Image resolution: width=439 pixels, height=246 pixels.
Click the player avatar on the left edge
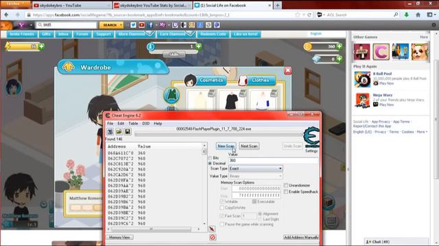(13, 87)
